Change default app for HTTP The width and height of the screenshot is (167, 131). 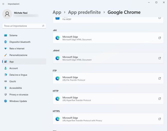click(x=108, y=99)
